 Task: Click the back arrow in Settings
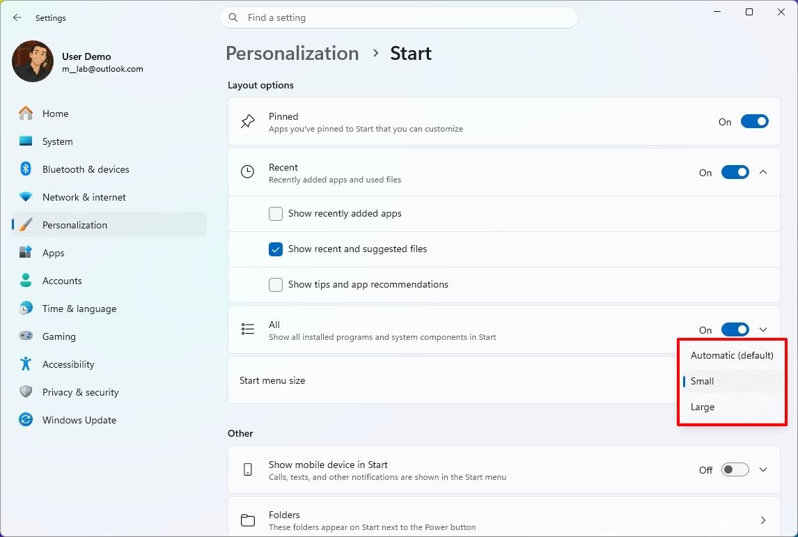click(17, 18)
